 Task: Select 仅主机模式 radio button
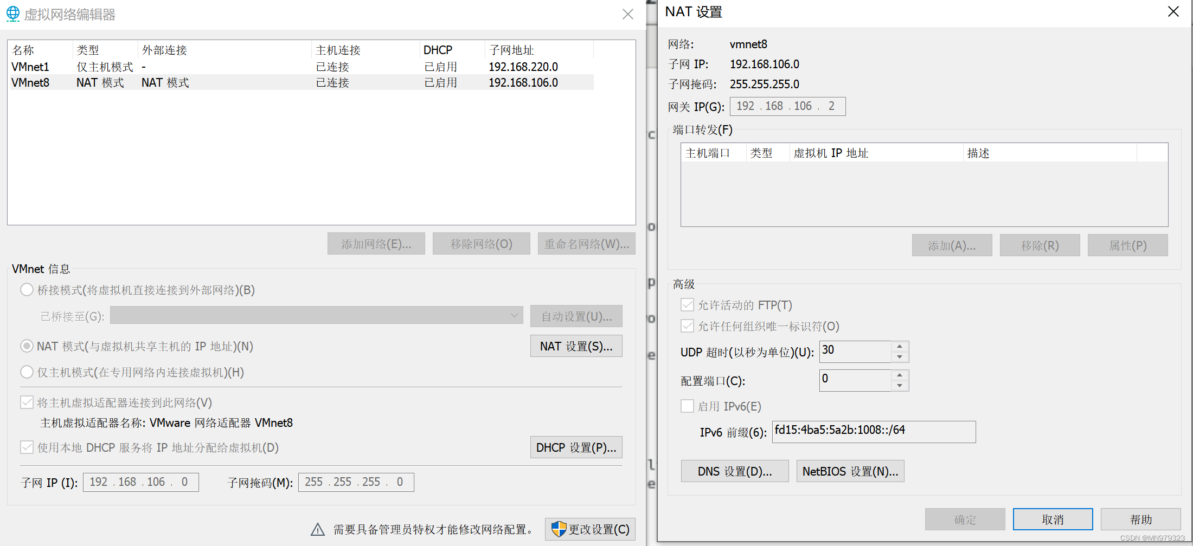click(27, 372)
